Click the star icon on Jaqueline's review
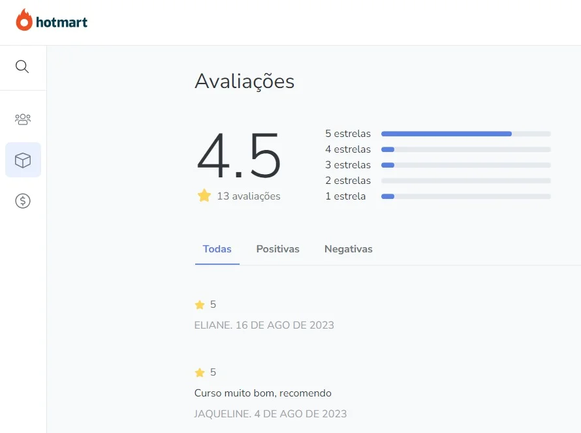The width and height of the screenshot is (581, 433). (x=200, y=372)
